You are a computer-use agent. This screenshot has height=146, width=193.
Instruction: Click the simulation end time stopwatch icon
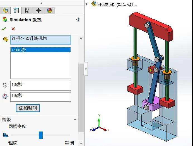click(x=5, y=96)
